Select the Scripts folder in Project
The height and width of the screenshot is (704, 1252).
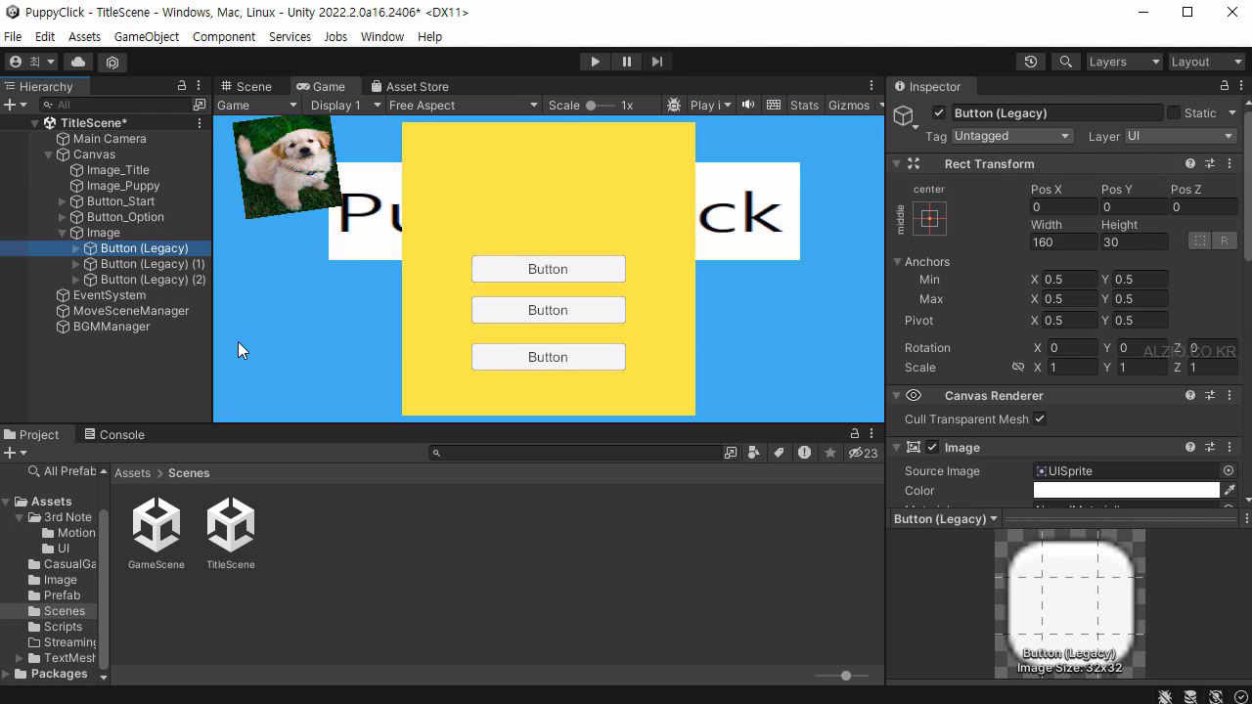pos(63,627)
